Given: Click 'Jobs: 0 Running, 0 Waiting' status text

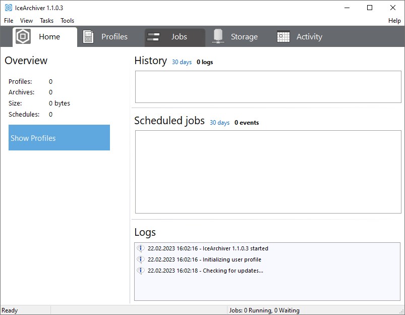Looking at the screenshot, I should pos(264,310).
